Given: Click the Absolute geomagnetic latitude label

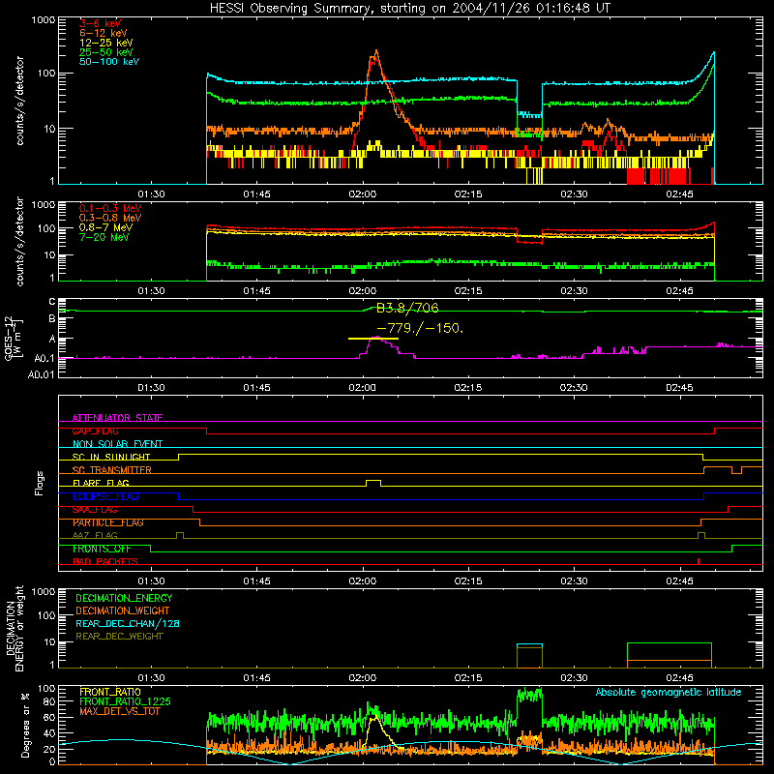Looking at the screenshot, I should tap(669, 692).
